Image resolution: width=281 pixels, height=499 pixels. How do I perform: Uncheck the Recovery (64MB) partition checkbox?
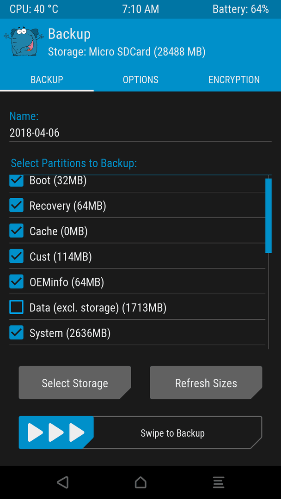tap(16, 205)
